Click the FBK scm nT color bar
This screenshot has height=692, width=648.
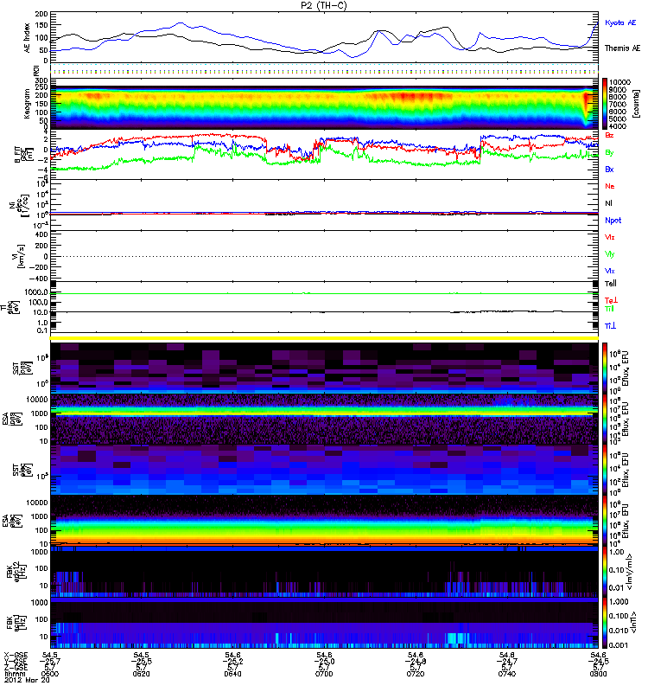point(605,622)
